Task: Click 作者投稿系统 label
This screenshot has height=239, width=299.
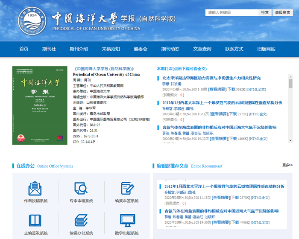Action: [36, 201]
